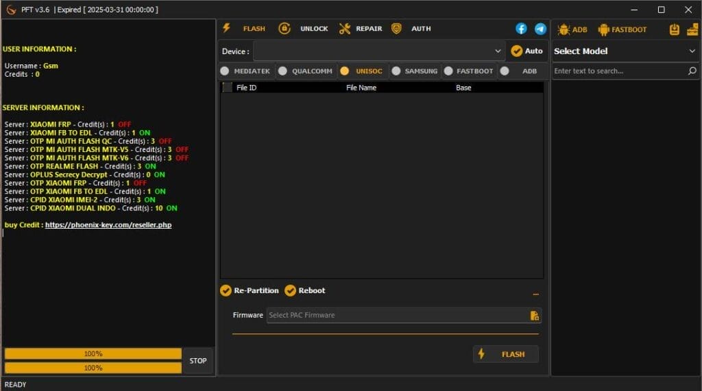Toggle the Re-Partition checkbox

(x=250, y=290)
